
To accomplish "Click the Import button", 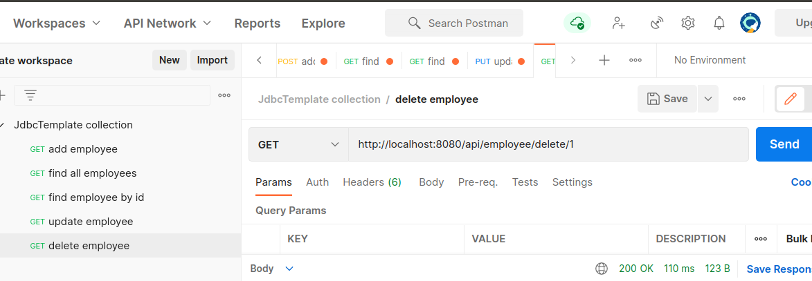I will pyautogui.click(x=213, y=60).
